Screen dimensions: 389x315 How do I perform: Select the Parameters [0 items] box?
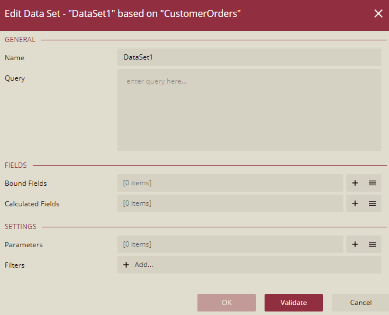pyautogui.click(x=231, y=244)
